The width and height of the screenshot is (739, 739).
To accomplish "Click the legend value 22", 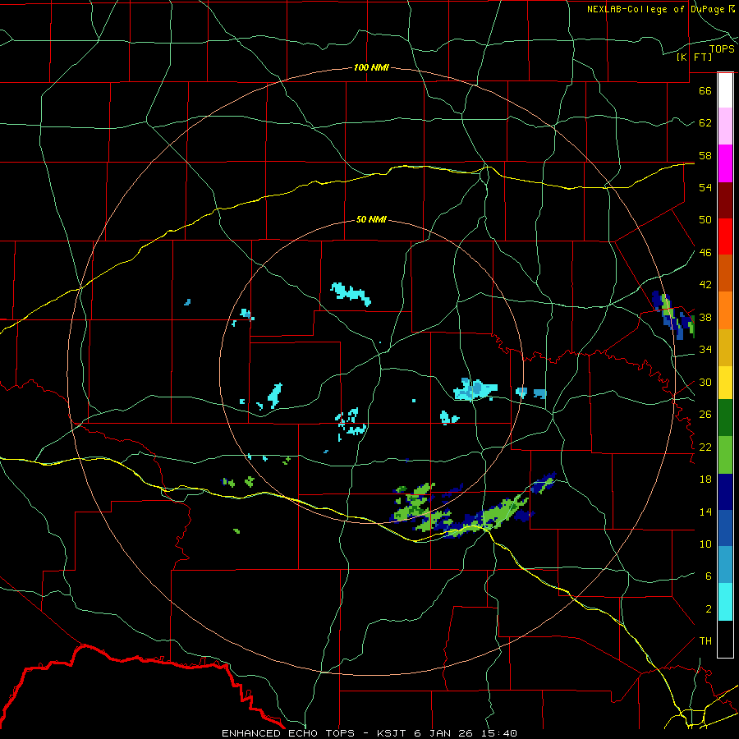I will click(705, 447).
